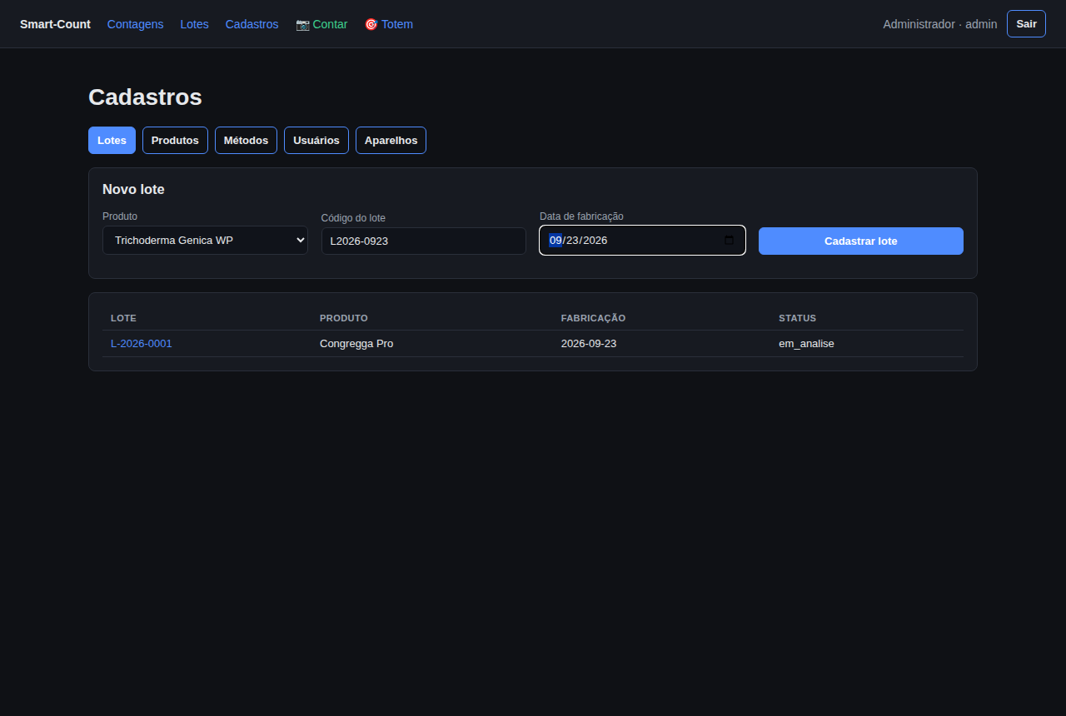Switch to the Métodos tab
Screen dimensions: 1066x716
(246, 141)
